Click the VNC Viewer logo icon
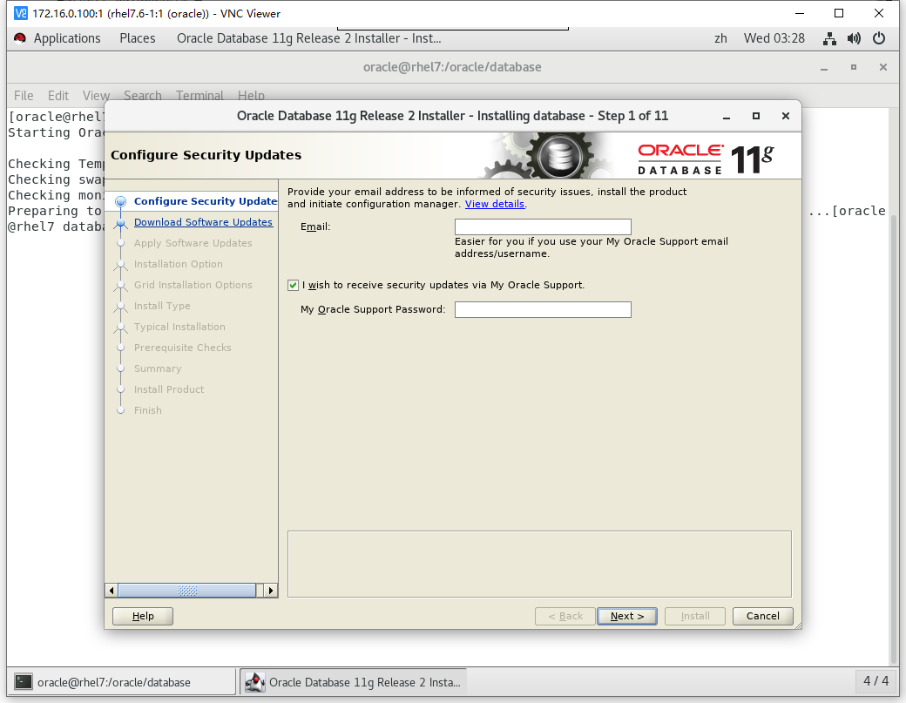Screen dimensions: 906x703 tap(20, 13)
